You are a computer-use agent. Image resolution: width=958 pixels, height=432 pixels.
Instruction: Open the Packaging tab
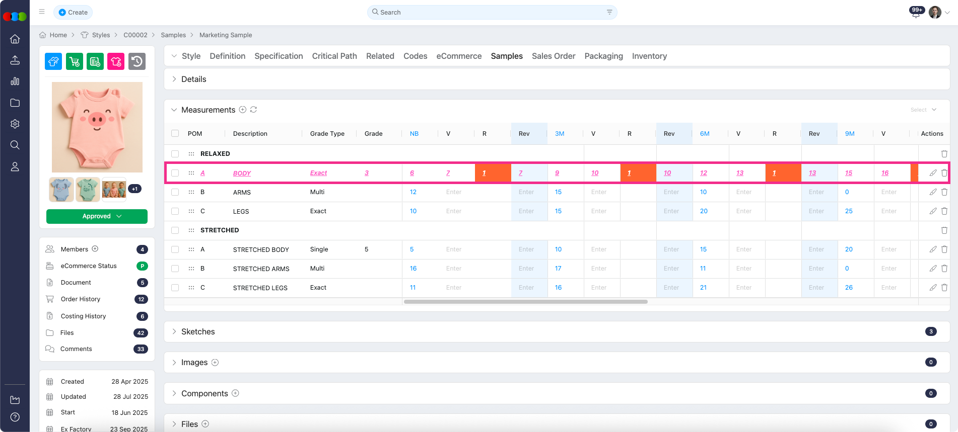pos(603,56)
